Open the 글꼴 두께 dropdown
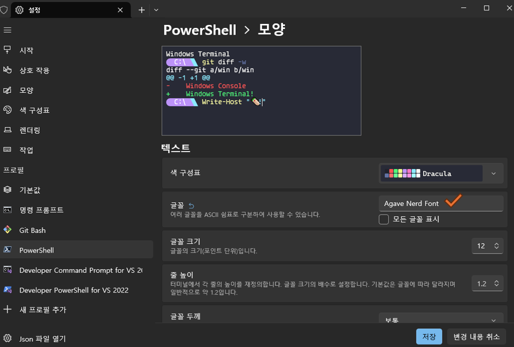514x347 pixels. pos(441,317)
